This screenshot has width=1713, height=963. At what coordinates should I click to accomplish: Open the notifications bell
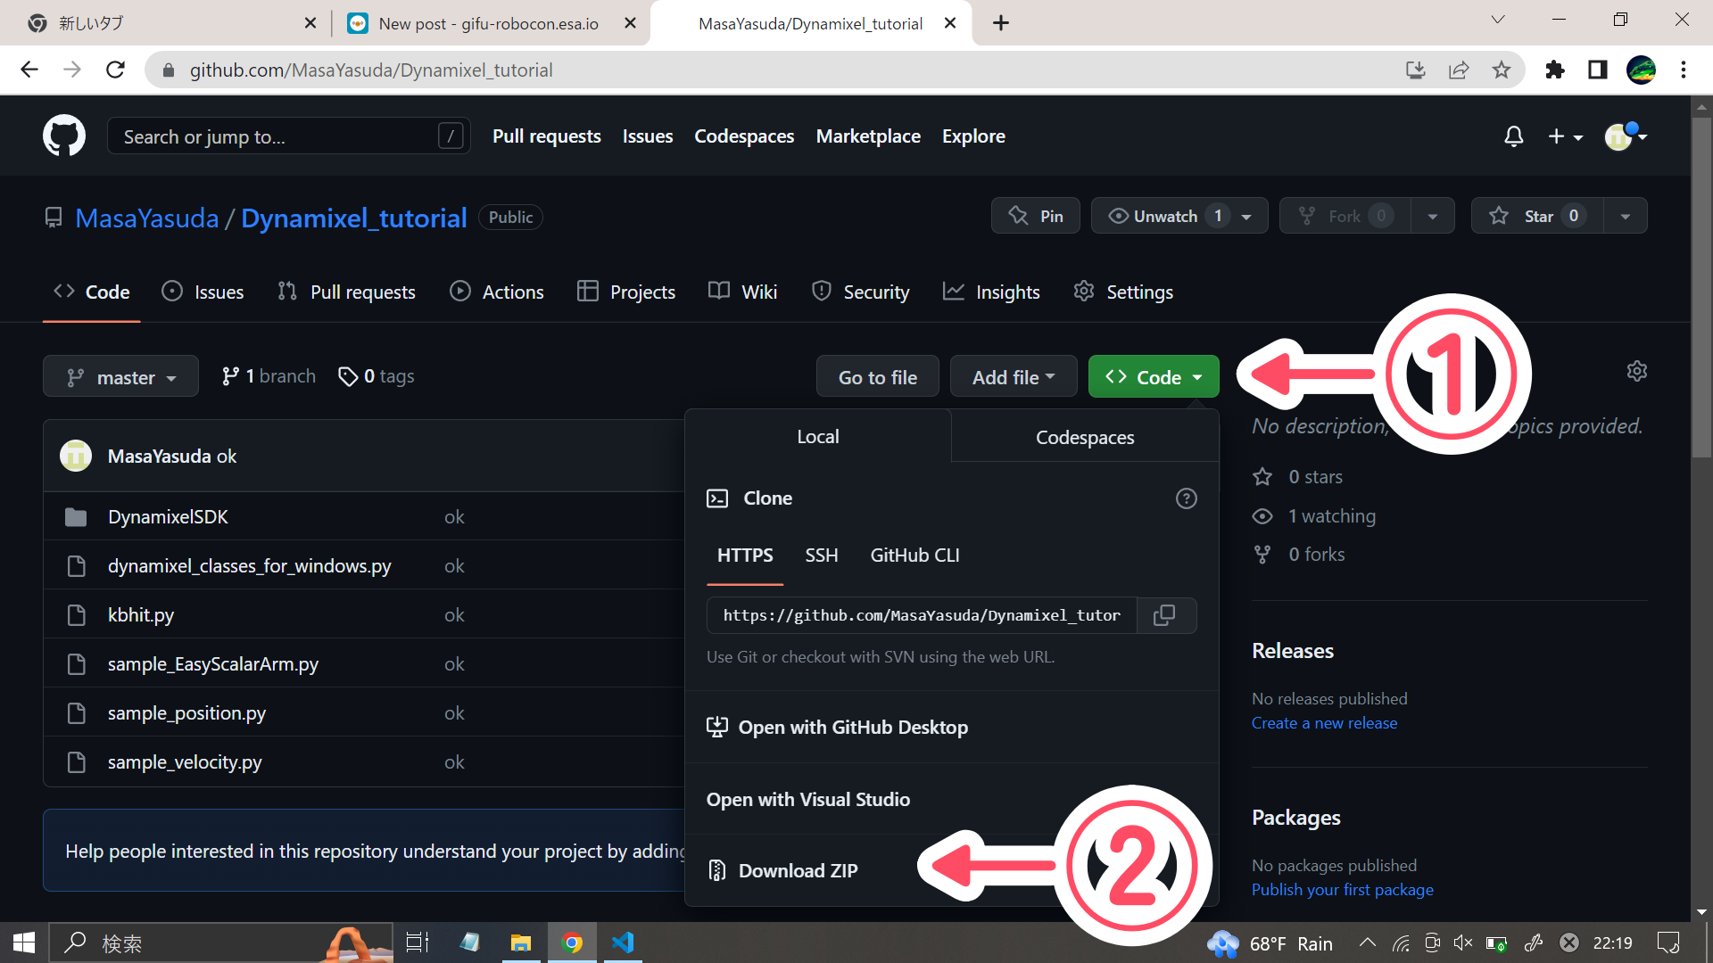point(1513,136)
